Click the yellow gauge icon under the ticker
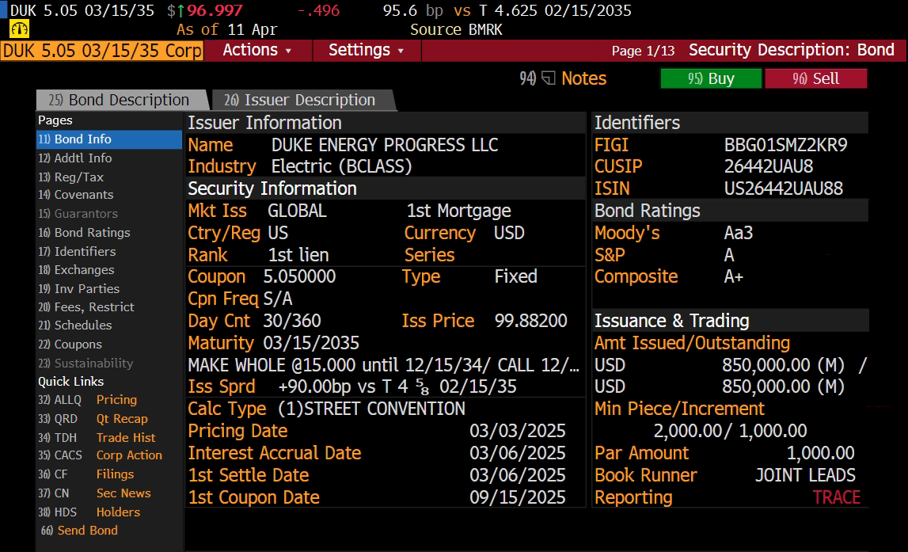 [x=19, y=29]
